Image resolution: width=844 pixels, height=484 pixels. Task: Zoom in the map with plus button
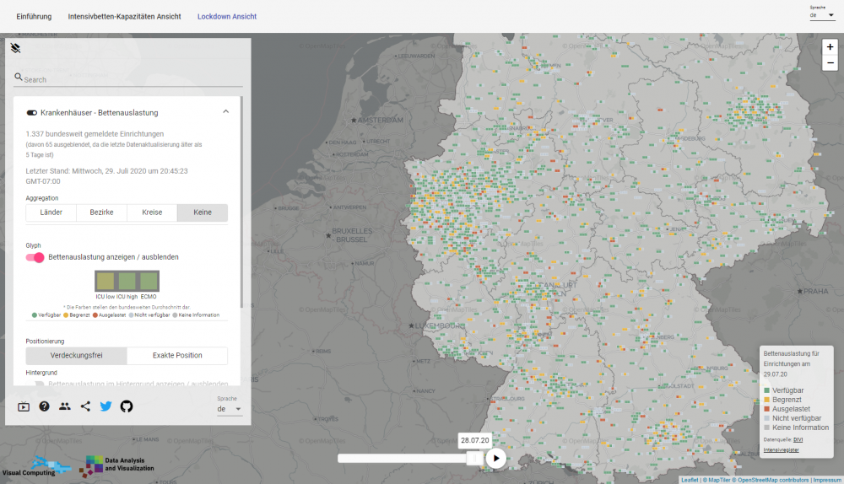830,47
